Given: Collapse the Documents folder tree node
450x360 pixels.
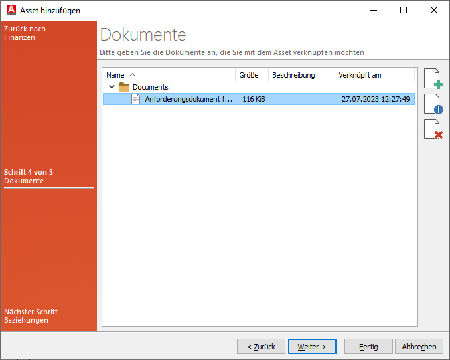Looking at the screenshot, I should [112, 87].
